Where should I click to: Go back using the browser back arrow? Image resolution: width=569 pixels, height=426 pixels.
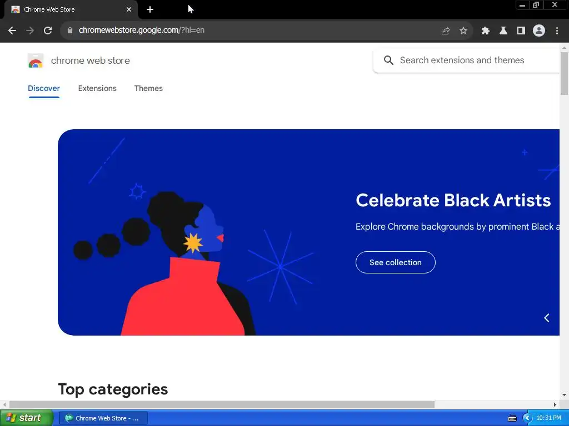[x=12, y=31]
